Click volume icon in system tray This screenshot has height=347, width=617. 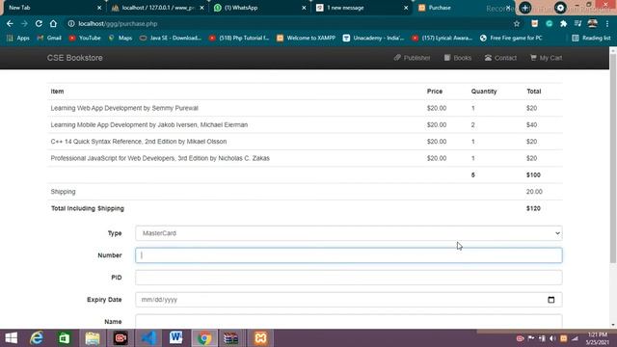(x=552, y=338)
